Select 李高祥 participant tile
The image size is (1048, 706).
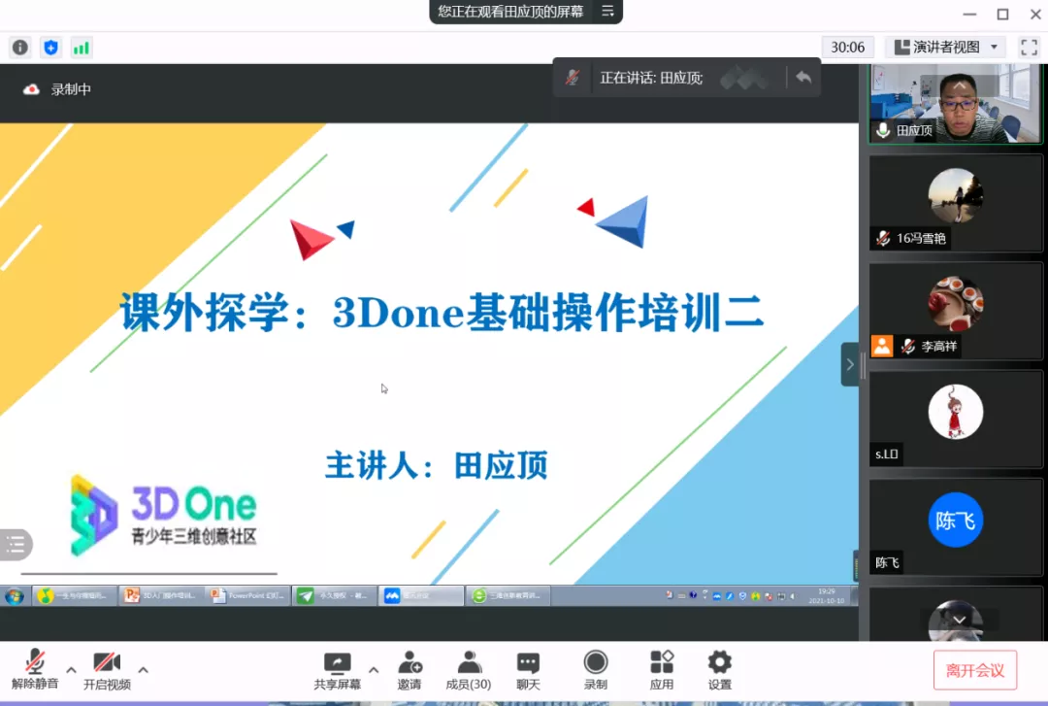pos(955,311)
